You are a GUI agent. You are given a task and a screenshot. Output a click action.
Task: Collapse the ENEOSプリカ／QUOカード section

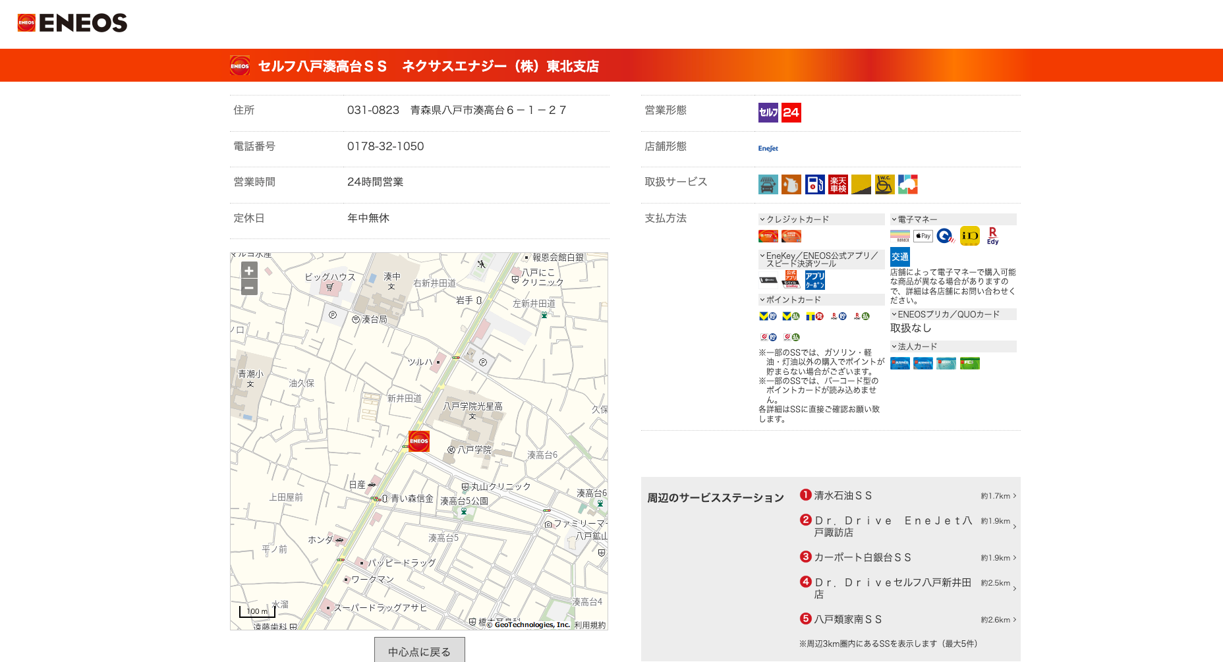(x=953, y=314)
